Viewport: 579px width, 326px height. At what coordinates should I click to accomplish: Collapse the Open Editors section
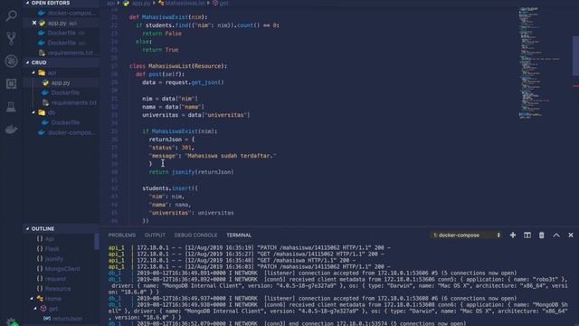coord(27,3)
